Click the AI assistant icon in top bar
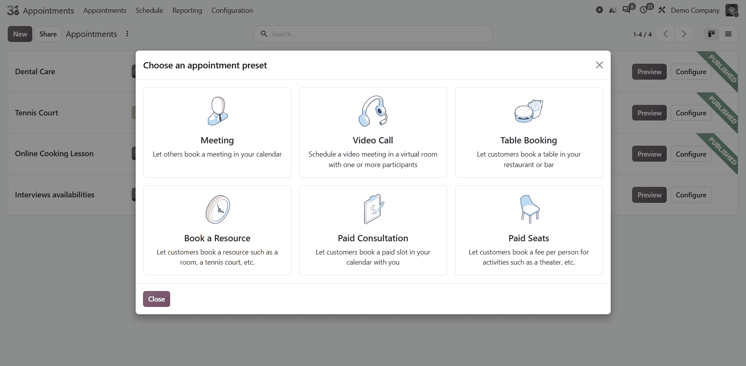This screenshot has height=366, width=746. coord(613,10)
